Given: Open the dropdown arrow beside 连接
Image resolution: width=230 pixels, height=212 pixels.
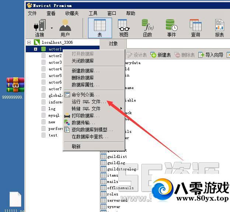Looking at the screenshot, I should (52, 28).
